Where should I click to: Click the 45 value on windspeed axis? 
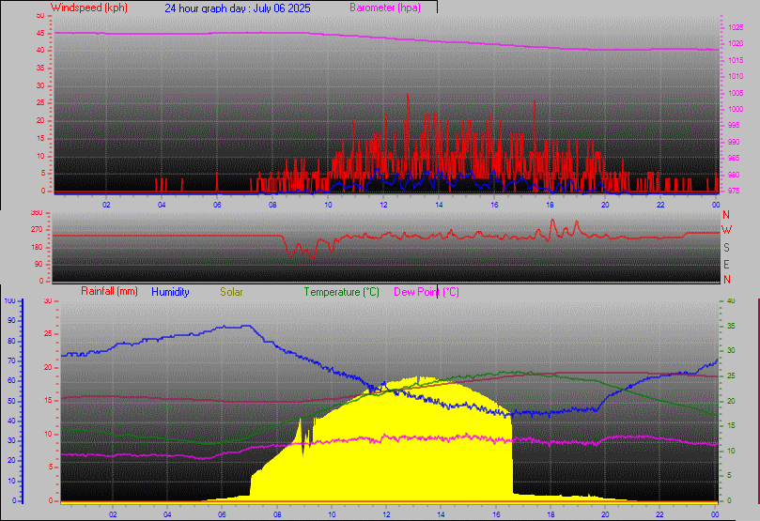click(x=40, y=34)
